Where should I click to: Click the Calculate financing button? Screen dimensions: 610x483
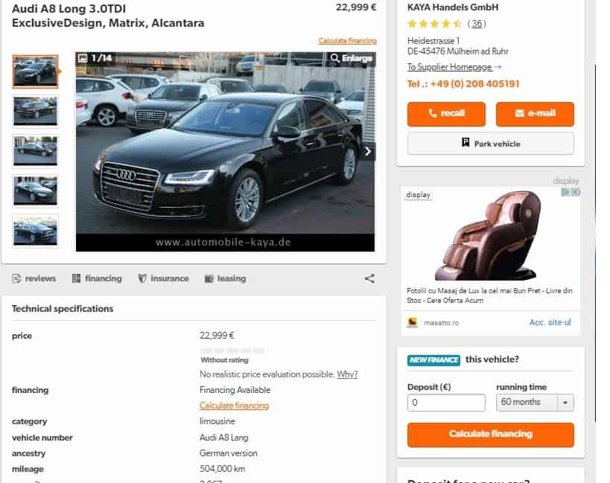tap(490, 433)
